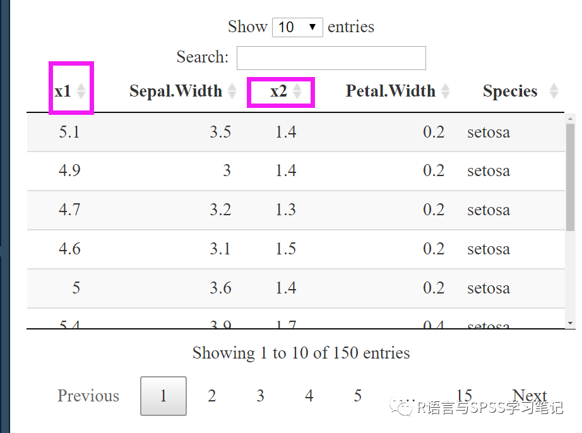Select page 1 button
The width and height of the screenshot is (582, 433).
tap(163, 396)
